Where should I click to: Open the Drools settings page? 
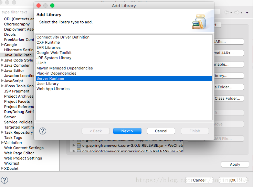click(10, 34)
